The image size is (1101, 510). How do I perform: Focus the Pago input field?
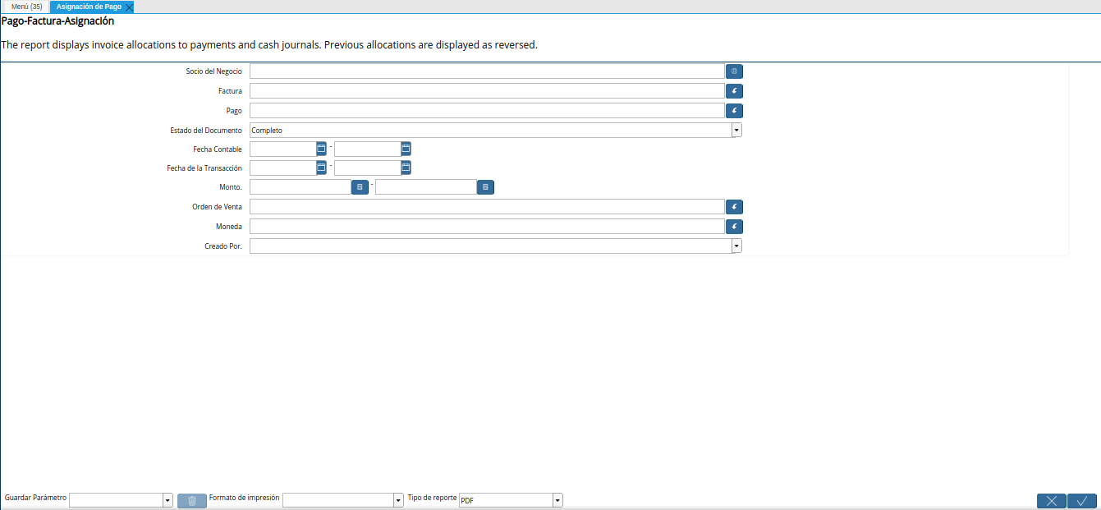pos(487,110)
